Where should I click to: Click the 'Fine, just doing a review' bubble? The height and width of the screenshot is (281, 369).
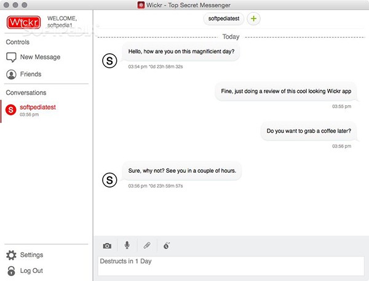coord(286,92)
